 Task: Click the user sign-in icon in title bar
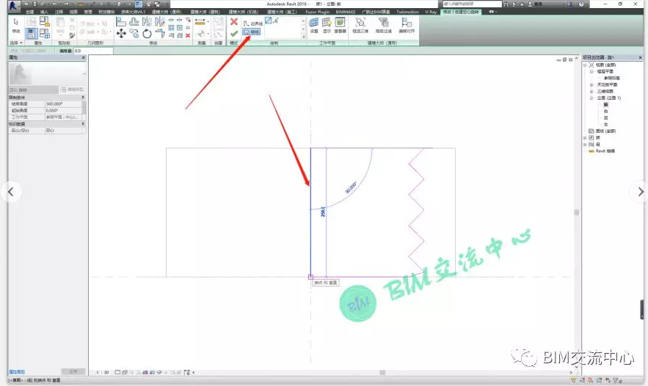(531, 4)
